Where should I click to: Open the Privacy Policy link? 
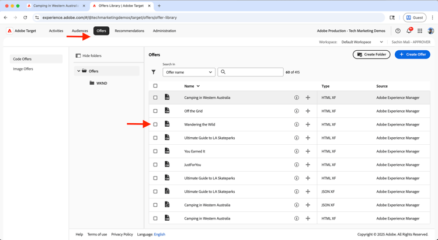[x=122, y=234]
